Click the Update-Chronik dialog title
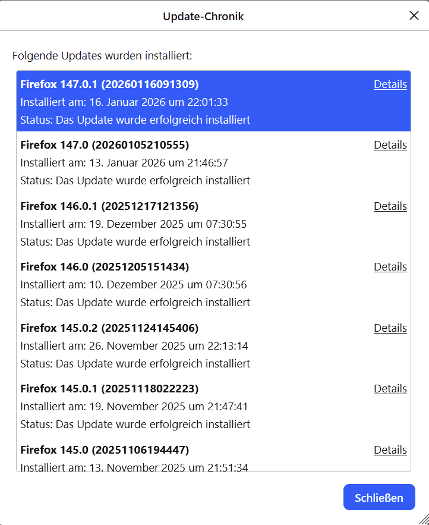This screenshot has height=525, width=429. point(203,17)
